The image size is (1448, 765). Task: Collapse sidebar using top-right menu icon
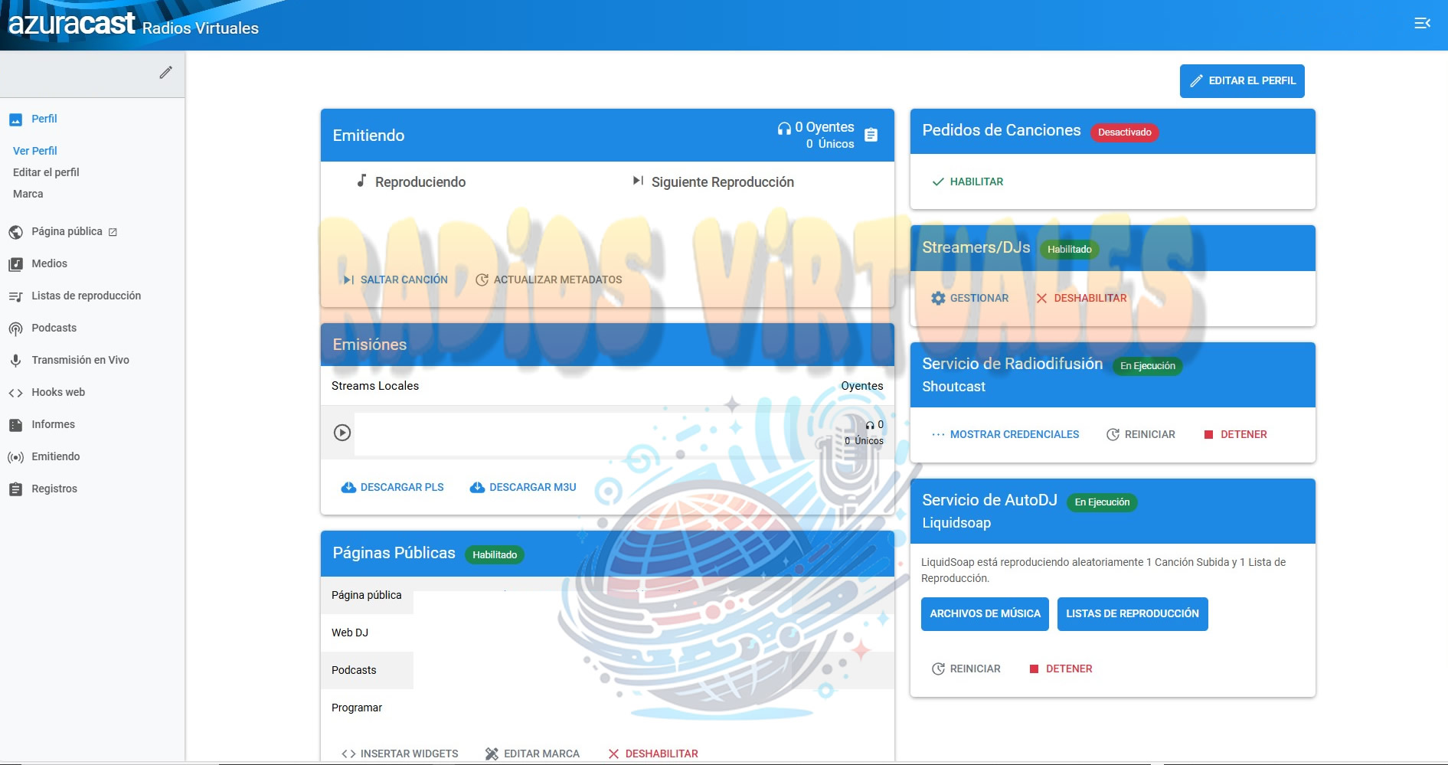(x=1422, y=24)
